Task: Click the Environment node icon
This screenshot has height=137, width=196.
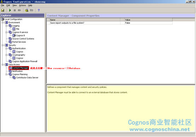Action: coord(6,23)
